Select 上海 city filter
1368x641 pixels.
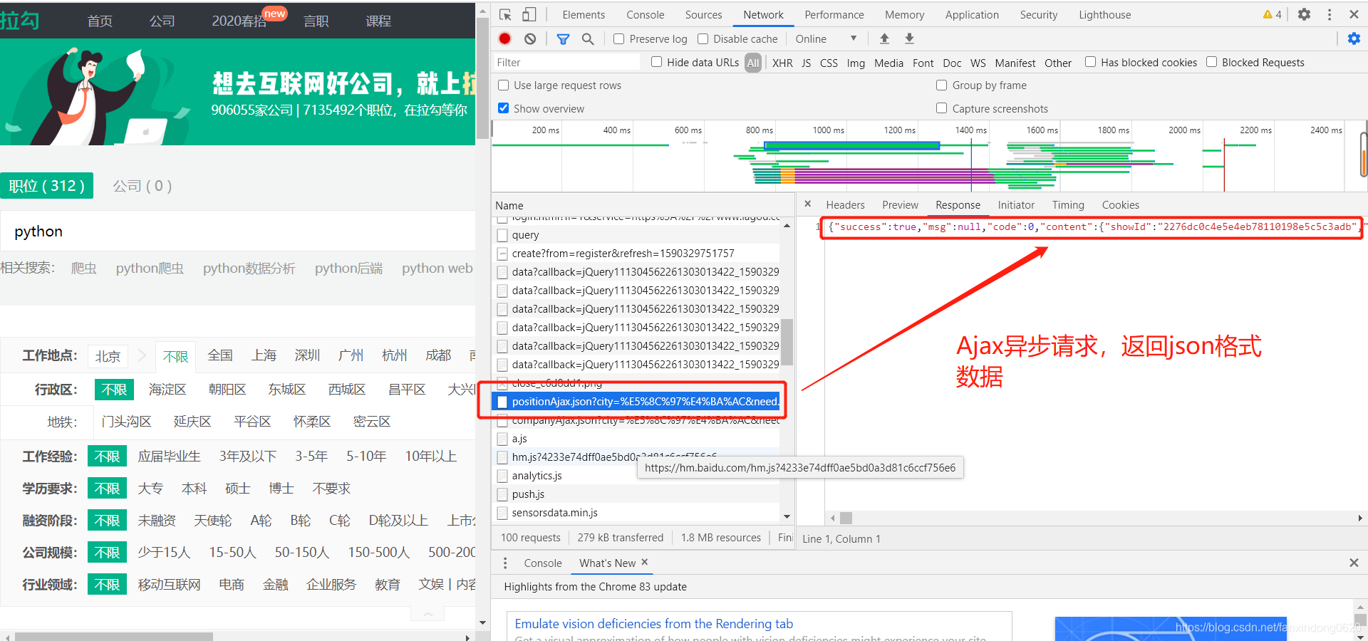pyautogui.click(x=264, y=355)
